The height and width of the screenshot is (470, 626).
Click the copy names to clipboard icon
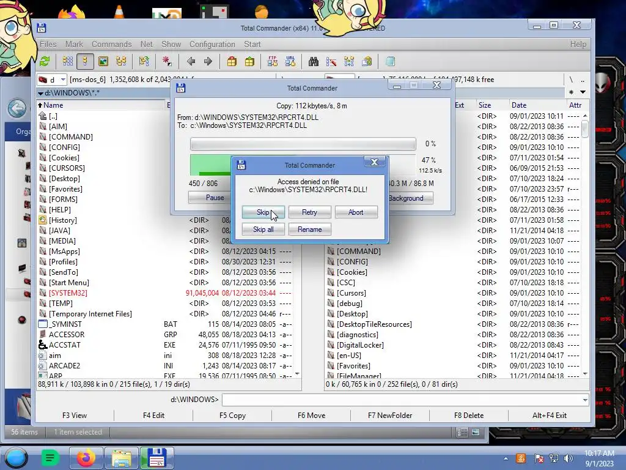point(367,61)
